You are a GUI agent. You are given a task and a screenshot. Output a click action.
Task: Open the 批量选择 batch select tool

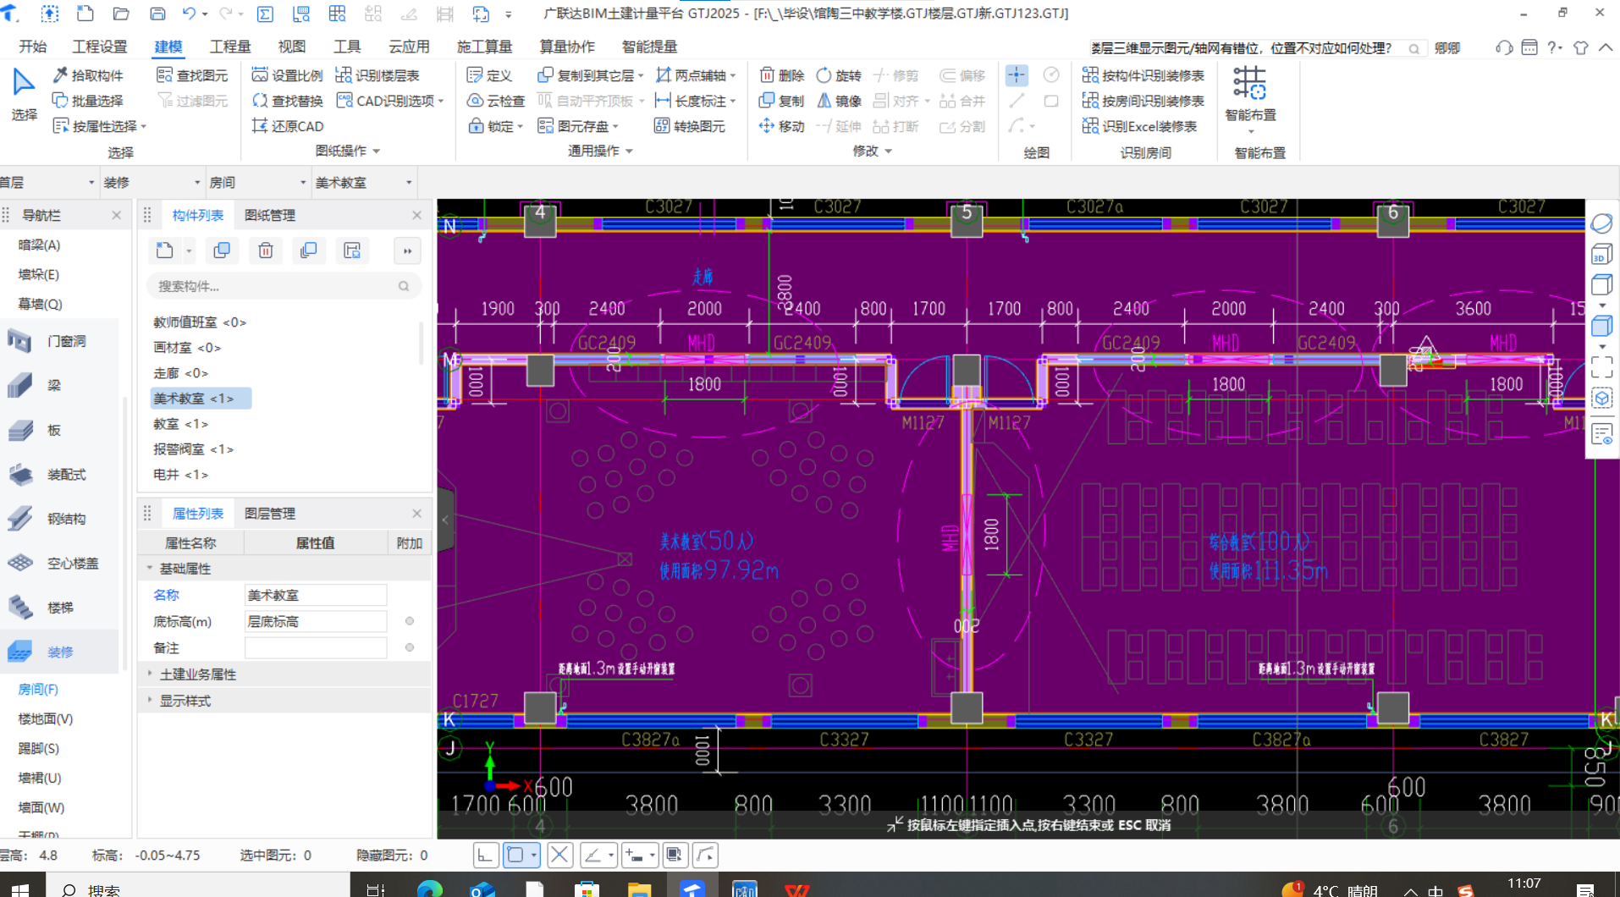pos(88,101)
